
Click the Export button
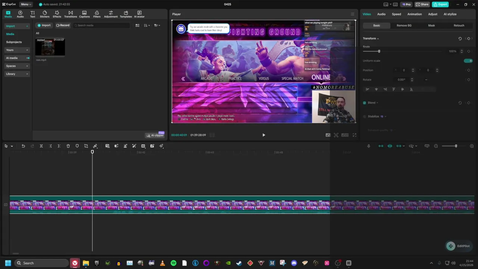[x=440, y=4]
